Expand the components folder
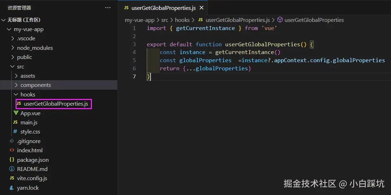The image size is (391, 195). tap(16, 85)
